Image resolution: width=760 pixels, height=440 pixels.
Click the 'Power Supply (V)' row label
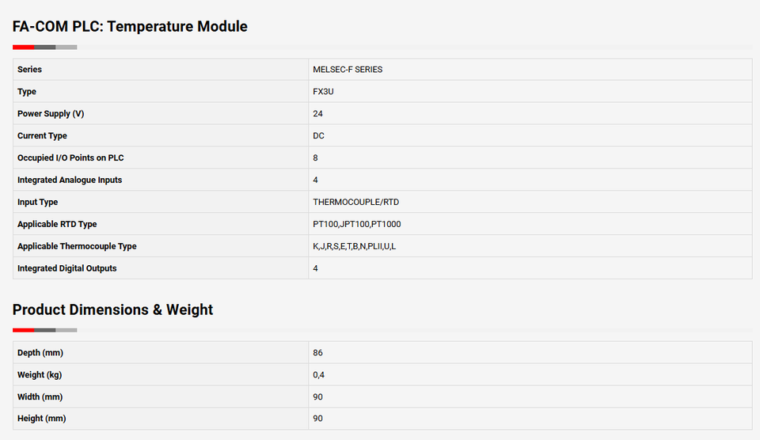pos(51,114)
